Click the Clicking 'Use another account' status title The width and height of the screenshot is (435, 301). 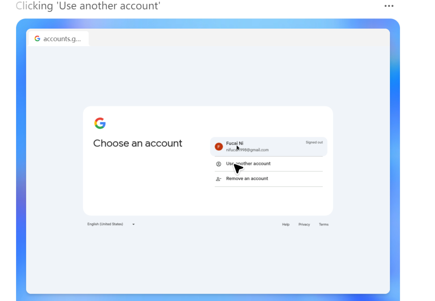pos(88,6)
